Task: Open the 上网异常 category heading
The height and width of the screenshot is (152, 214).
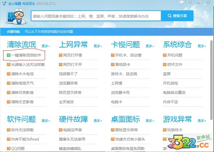Action: click(73, 44)
